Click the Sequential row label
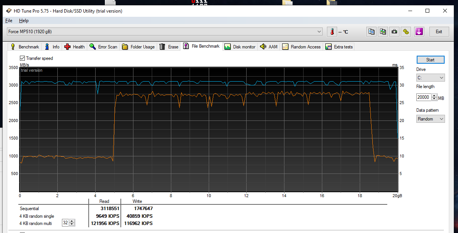458x233 pixels. [29, 209]
